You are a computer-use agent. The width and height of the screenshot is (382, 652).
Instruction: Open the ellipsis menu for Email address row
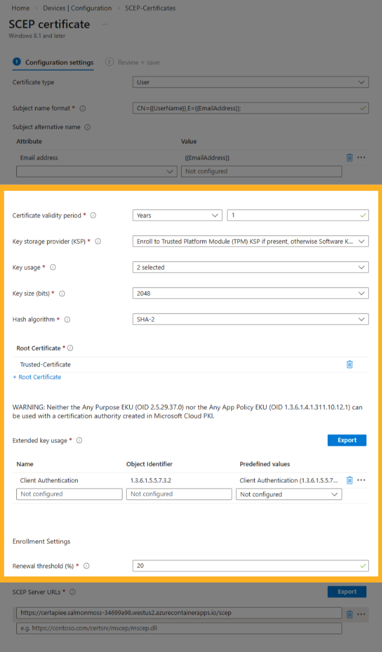click(361, 157)
